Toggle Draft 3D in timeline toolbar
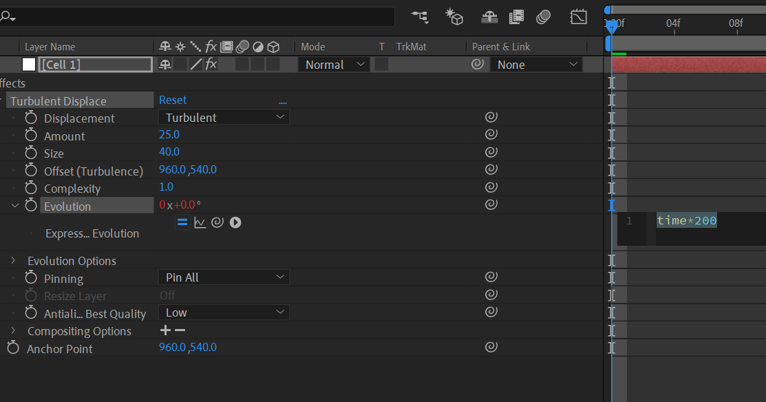This screenshot has height=402, width=766. [x=454, y=17]
